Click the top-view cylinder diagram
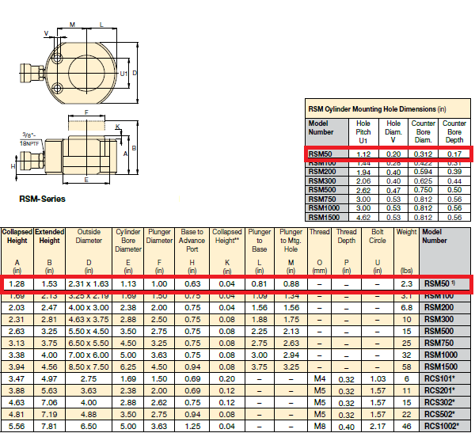Image resolution: width=475 pixels, height=433 pixels. 78,63
